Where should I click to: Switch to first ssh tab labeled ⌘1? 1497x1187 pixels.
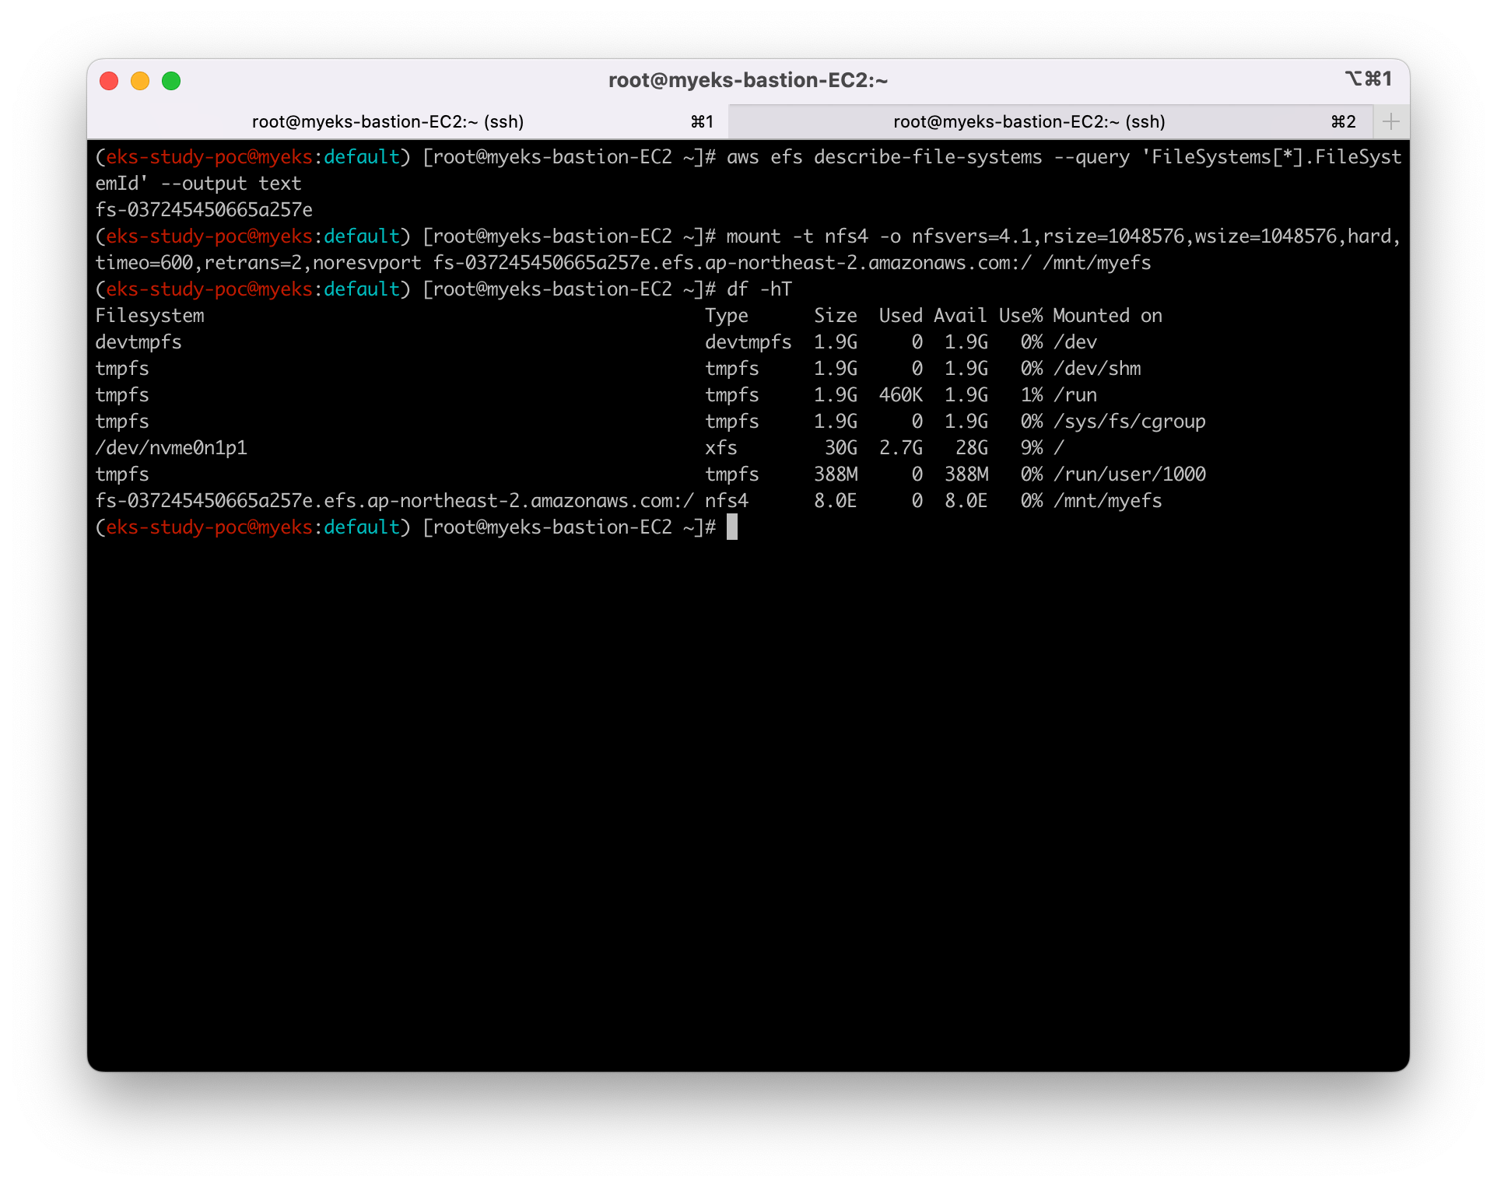point(387,121)
